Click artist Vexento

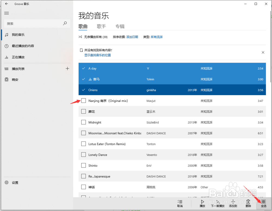coord(152,155)
